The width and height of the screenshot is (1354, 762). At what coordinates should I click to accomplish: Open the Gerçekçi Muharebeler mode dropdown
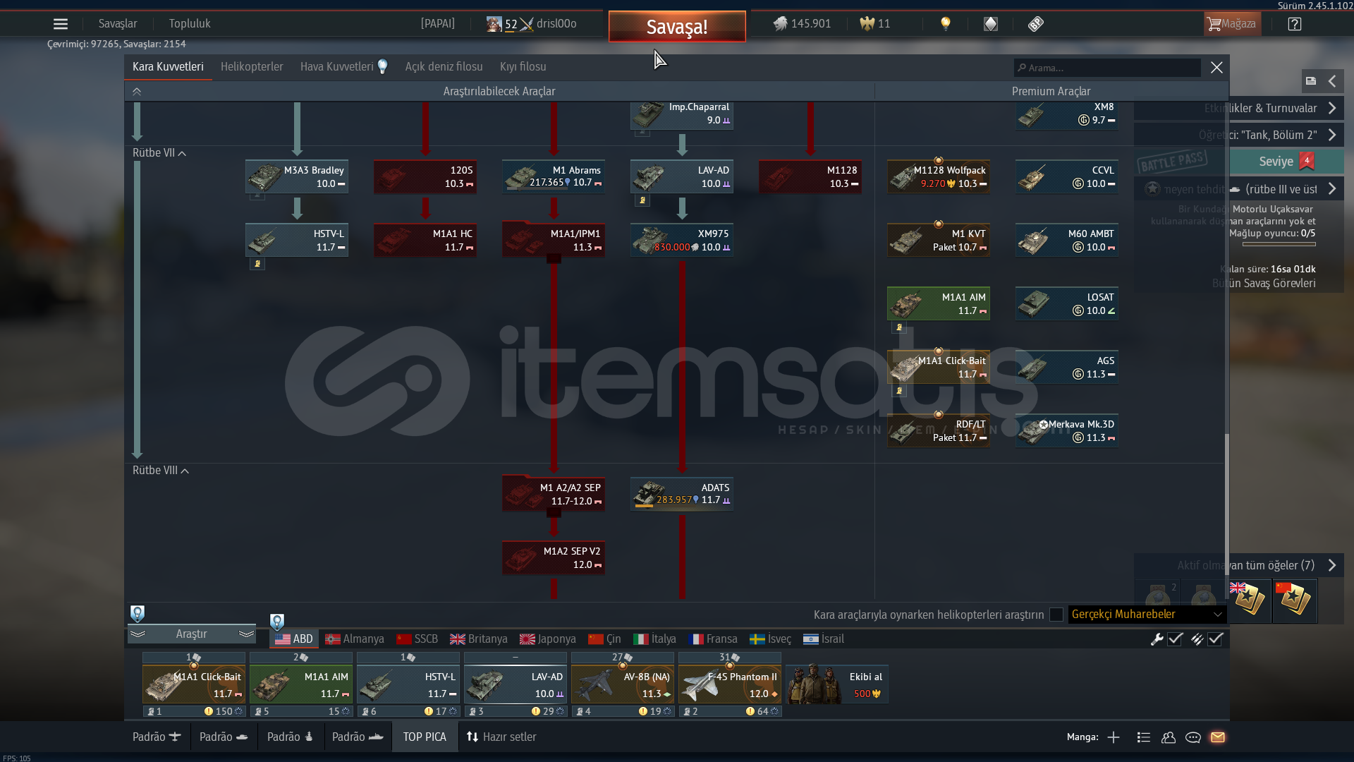point(1147,615)
